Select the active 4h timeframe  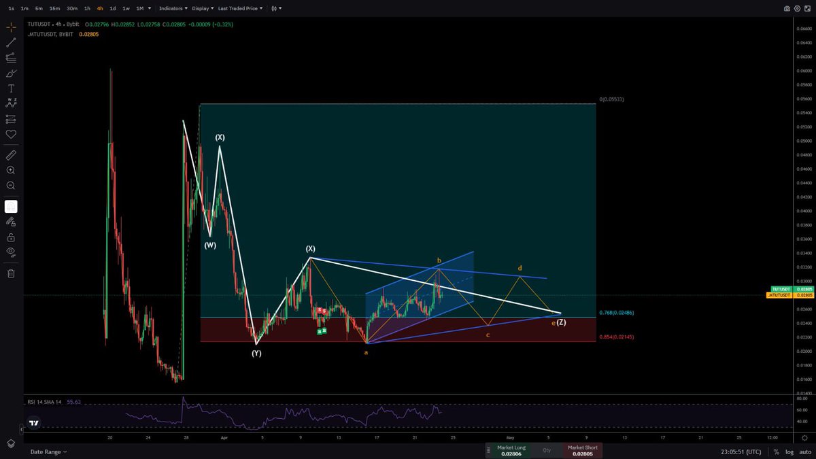[x=100, y=9]
